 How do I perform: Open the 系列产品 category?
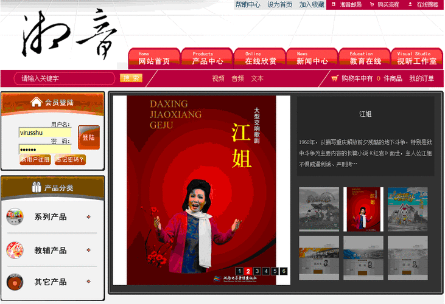(x=51, y=217)
